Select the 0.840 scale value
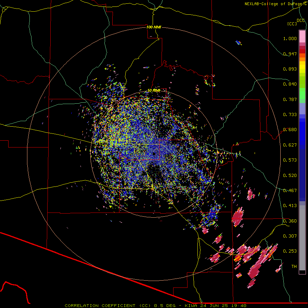Image resolution: width=308 pixels, height=308 pixels. tap(290, 84)
